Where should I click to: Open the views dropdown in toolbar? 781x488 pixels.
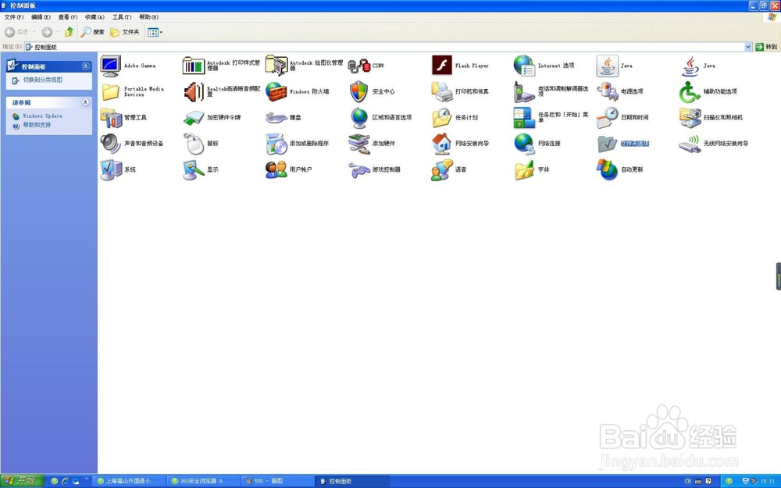pos(155,32)
